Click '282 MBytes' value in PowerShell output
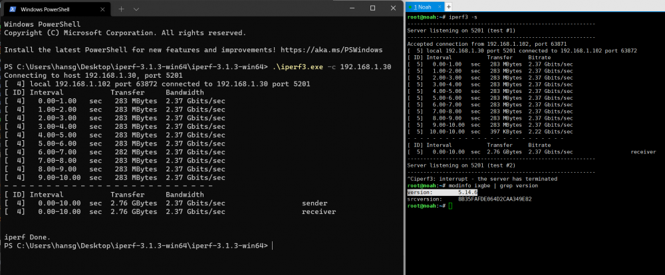Screen dimensions: 665x275 click(136, 151)
